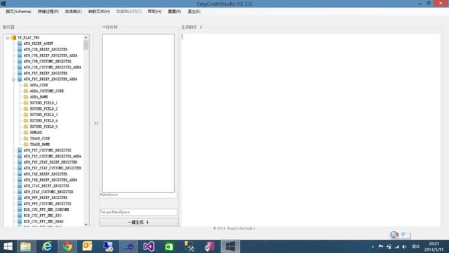Click the folder icon beside REMARK
The image size is (449, 253).
point(26,132)
